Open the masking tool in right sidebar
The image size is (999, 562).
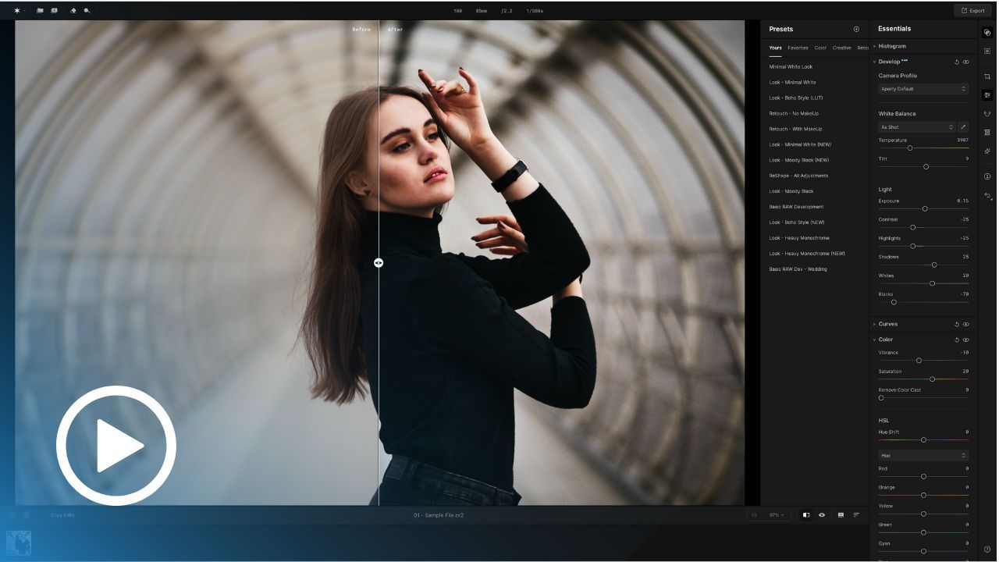tap(987, 51)
